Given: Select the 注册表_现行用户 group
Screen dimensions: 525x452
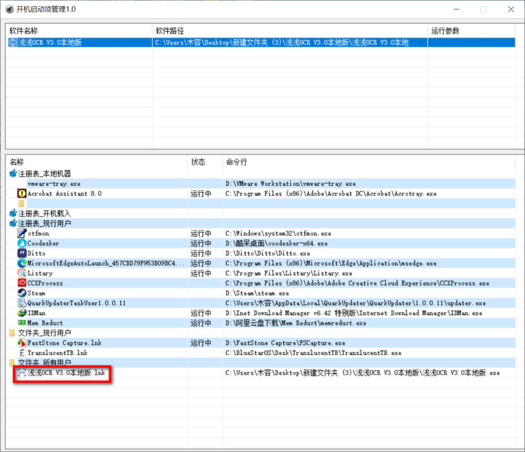Looking at the screenshot, I should coord(45,224).
